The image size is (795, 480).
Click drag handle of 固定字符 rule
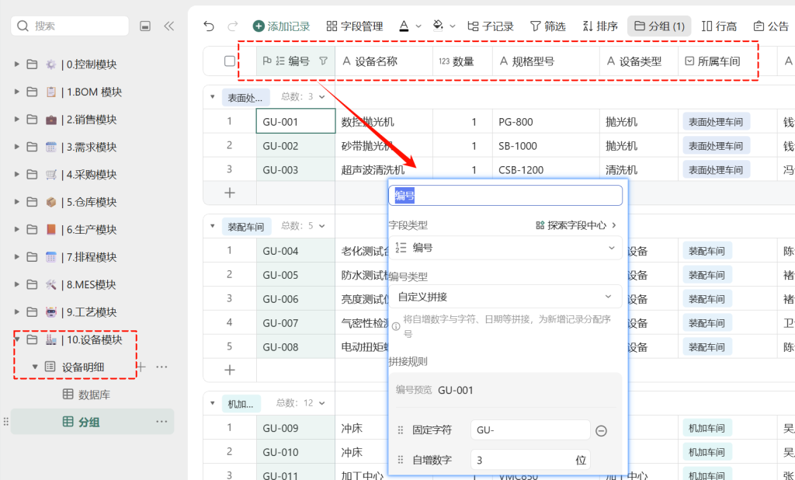(401, 430)
